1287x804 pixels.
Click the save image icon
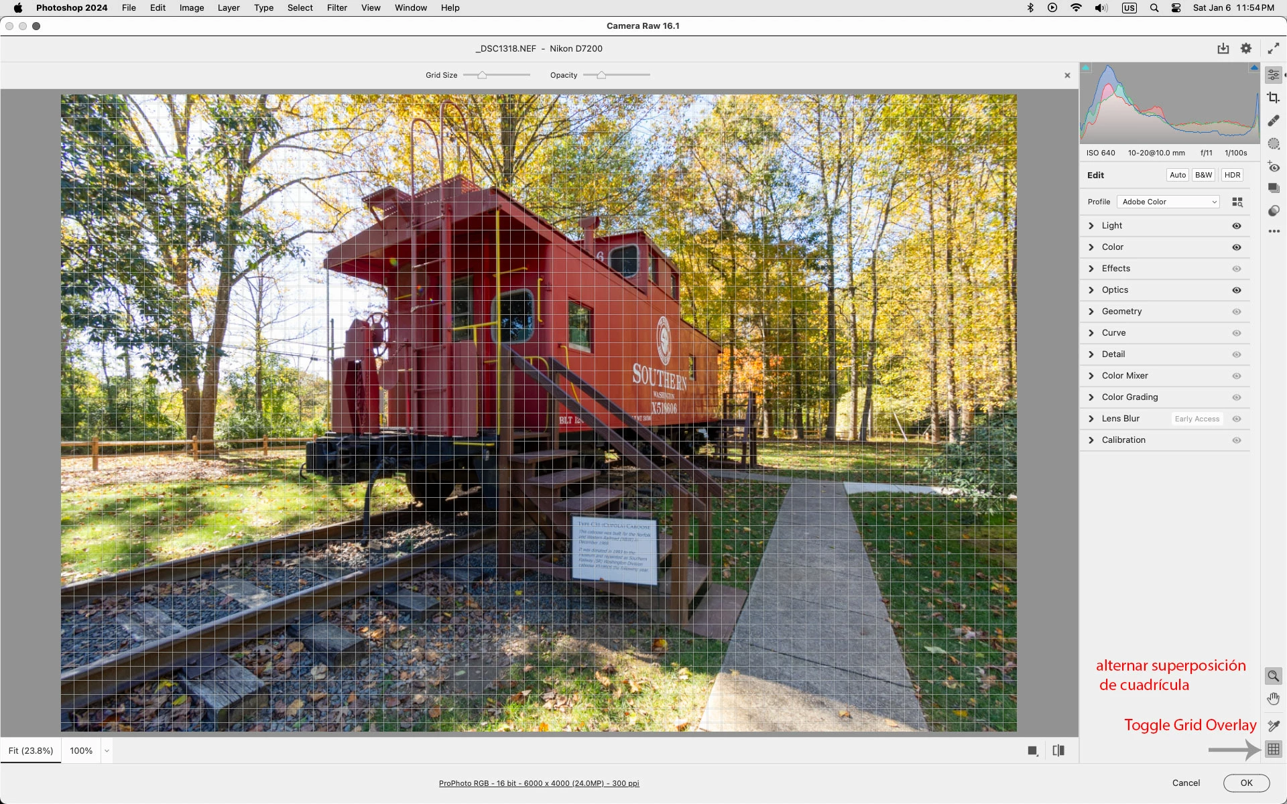[x=1223, y=48]
